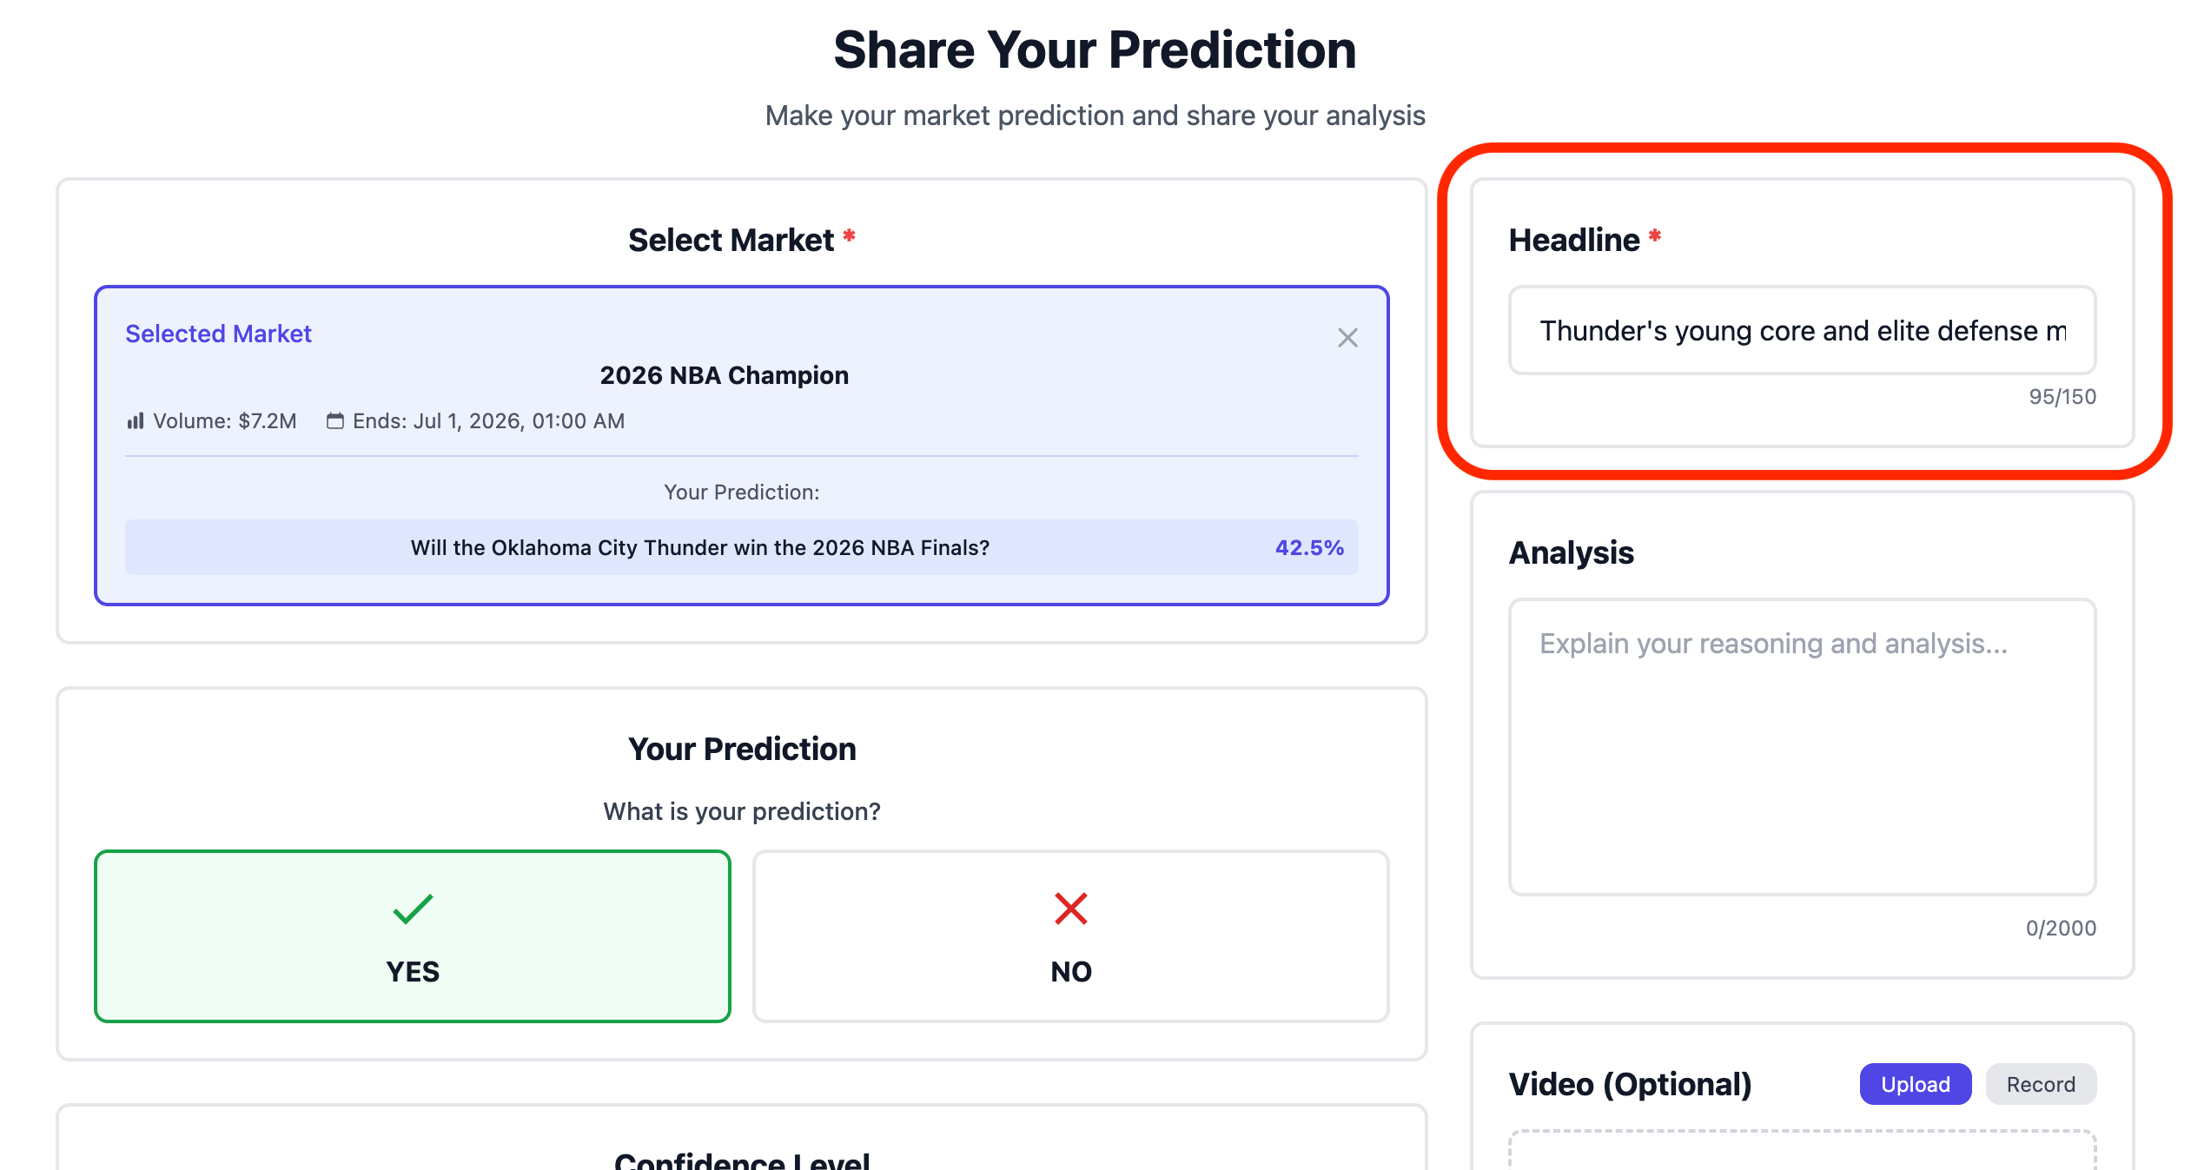Screen dimensions: 2191x1170
Task: Click the dashed video upload drop zone
Action: (1803, 1155)
